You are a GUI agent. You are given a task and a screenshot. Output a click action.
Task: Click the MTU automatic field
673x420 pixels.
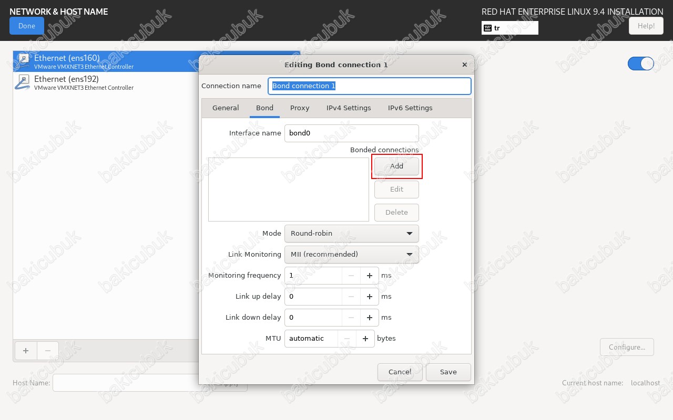311,339
